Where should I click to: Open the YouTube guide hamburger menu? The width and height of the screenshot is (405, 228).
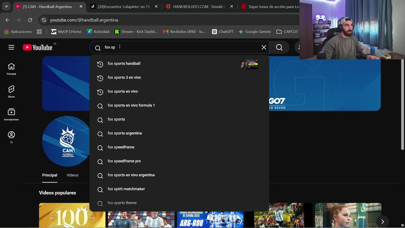click(x=11, y=47)
